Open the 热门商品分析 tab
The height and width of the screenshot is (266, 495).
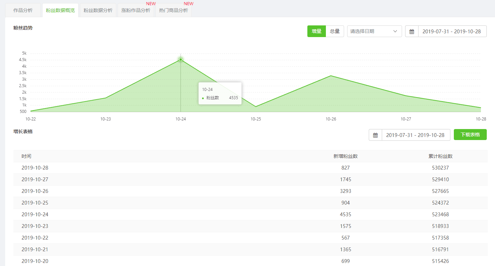[174, 10]
